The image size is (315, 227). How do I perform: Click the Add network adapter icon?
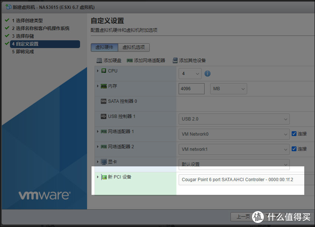[129, 61]
